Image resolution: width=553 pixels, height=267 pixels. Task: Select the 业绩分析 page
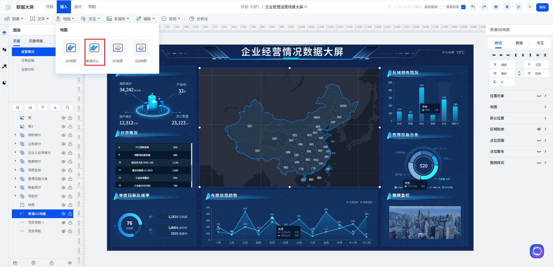pos(28,69)
